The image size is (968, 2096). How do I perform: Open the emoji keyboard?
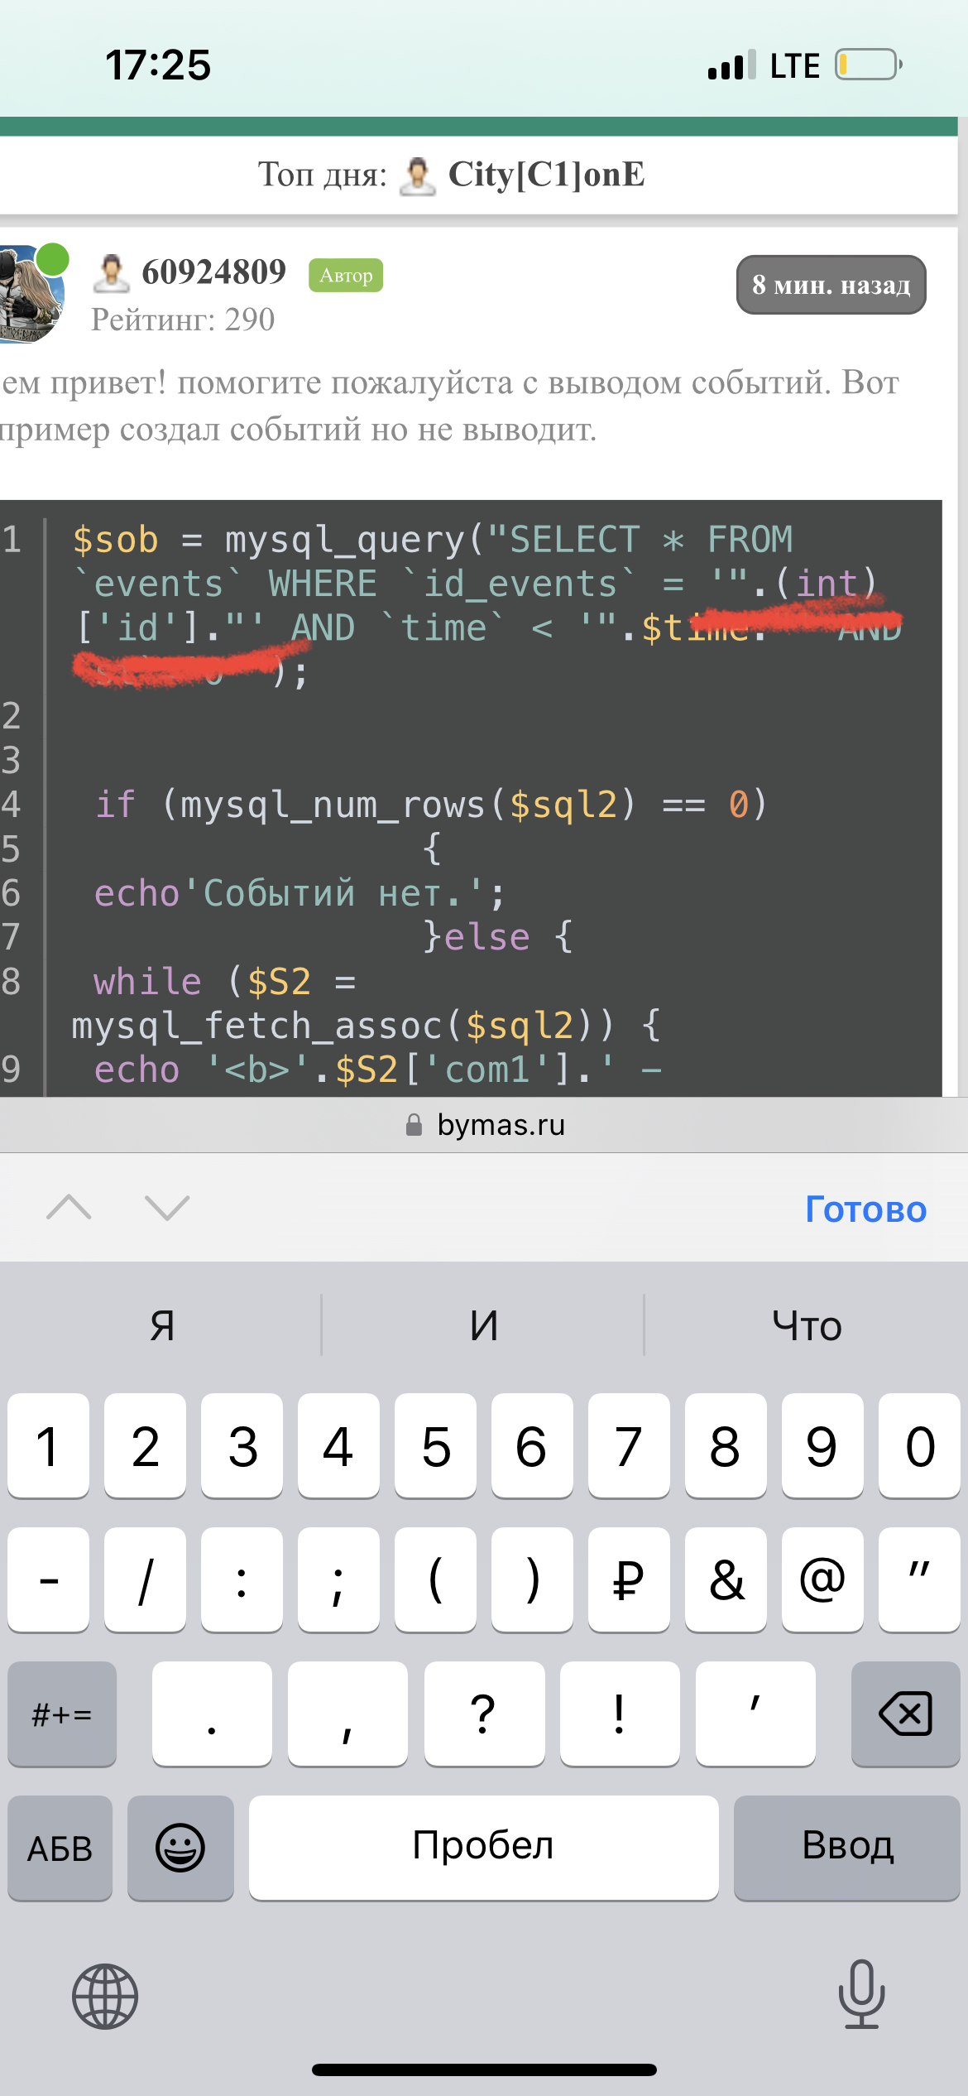click(180, 1847)
